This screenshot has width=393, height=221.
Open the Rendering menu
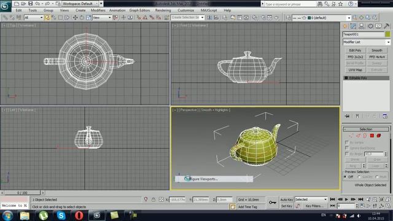pos(163,10)
